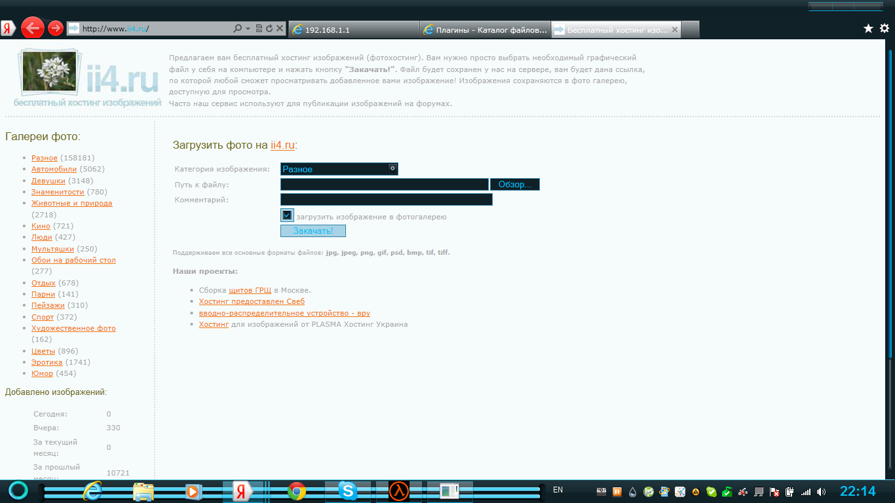The height and width of the screenshot is (503, 895).
Task: Switch to the 192.168.1.1 tab
Action: (x=353, y=29)
